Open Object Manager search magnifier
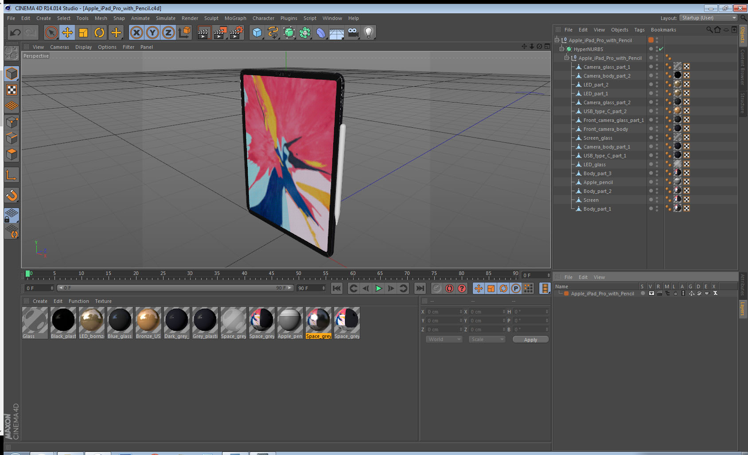 (x=709, y=30)
